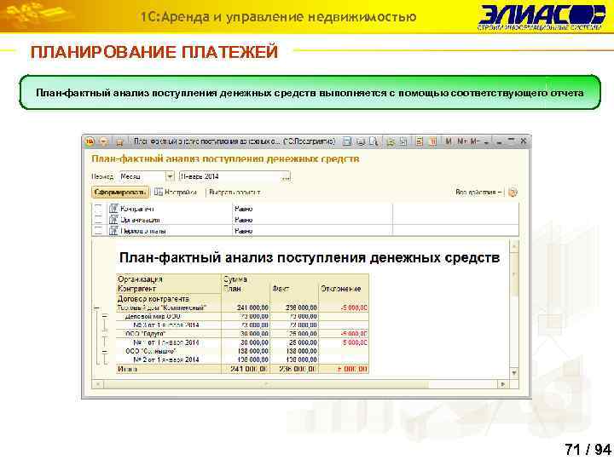
Task: Click the report vertical scrollbar up arrow
Action: pyautogui.click(x=514, y=245)
